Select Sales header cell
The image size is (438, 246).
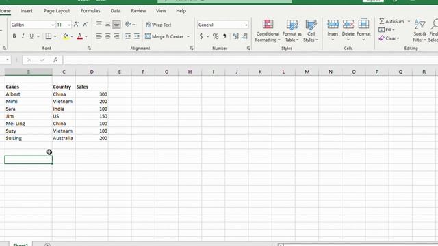tap(92, 87)
